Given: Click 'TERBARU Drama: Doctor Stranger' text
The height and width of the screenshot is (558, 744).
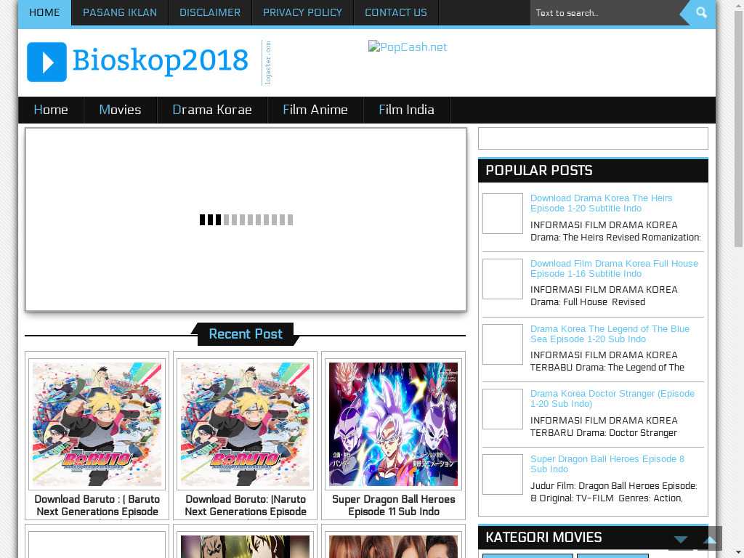Looking at the screenshot, I should [x=604, y=433].
